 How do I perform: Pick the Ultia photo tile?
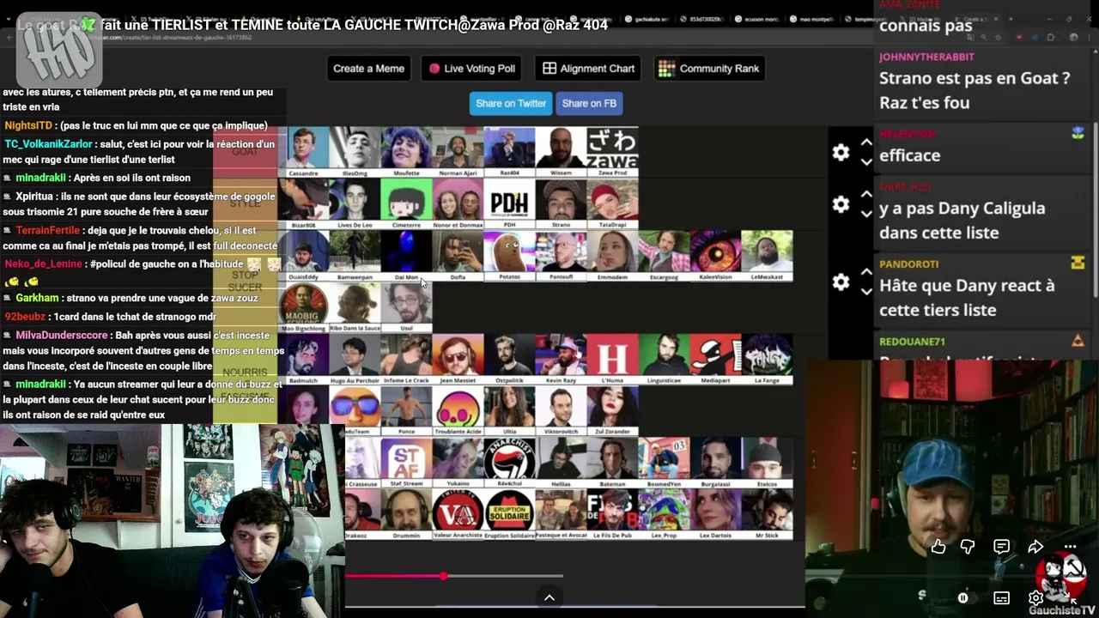(x=509, y=409)
